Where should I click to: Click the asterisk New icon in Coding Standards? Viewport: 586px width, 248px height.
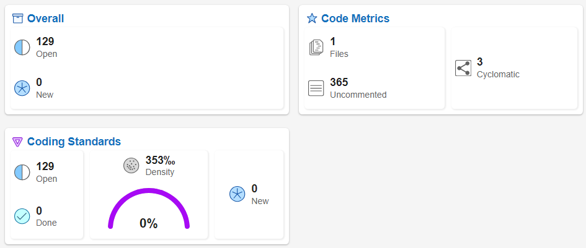tap(238, 194)
